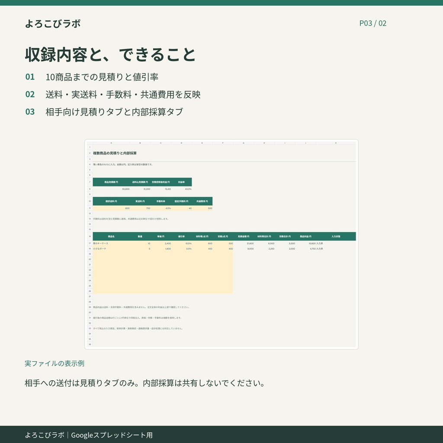Click the page indicator P03 / 02

tap(372, 23)
